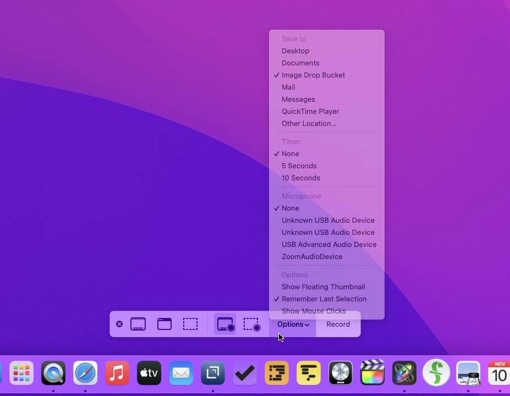The width and height of the screenshot is (510, 396).
Task: Open the Options dropdown
Action: click(292, 324)
